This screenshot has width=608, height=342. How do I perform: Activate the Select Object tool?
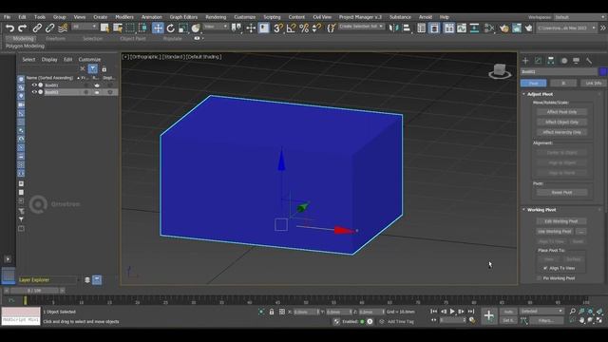click(104, 28)
